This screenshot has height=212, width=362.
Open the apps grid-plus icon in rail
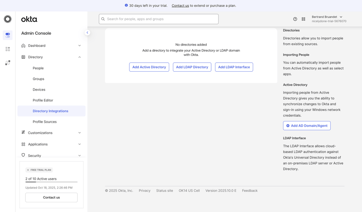coord(8,49)
